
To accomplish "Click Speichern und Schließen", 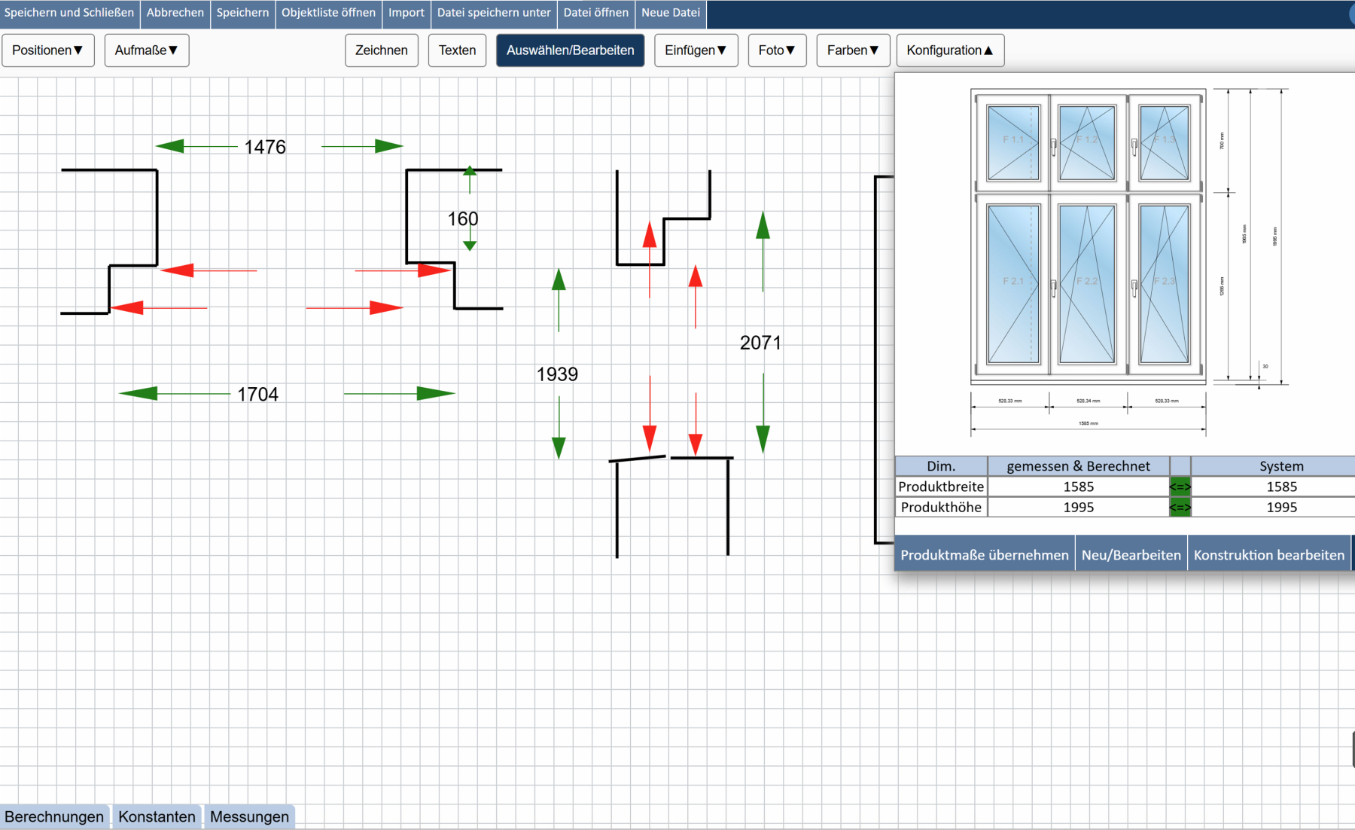I will [x=69, y=13].
